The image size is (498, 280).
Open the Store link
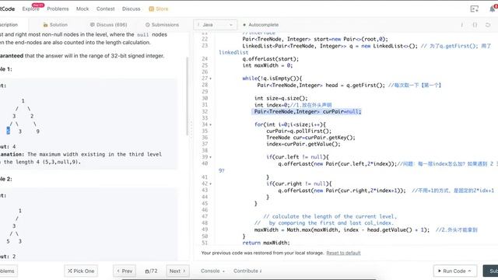pos(159,9)
